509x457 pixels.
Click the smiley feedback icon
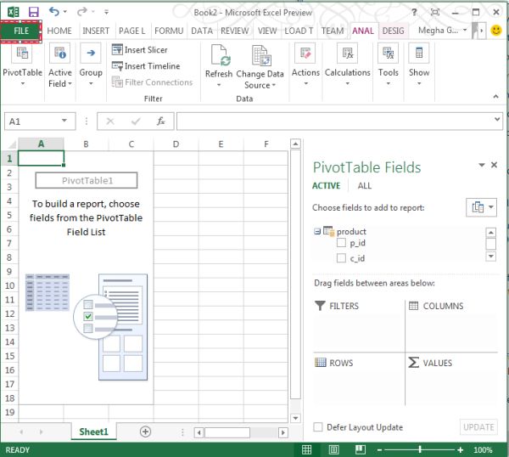(496, 31)
